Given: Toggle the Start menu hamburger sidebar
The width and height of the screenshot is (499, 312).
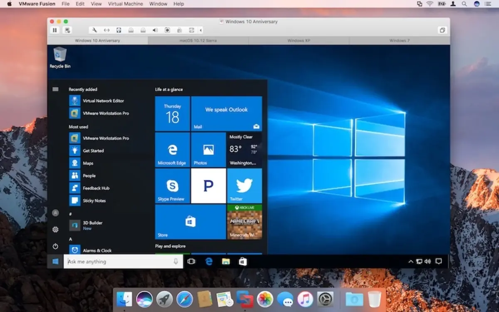Looking at the screenshot, I should pyautogui.click(x=55, y=89).
